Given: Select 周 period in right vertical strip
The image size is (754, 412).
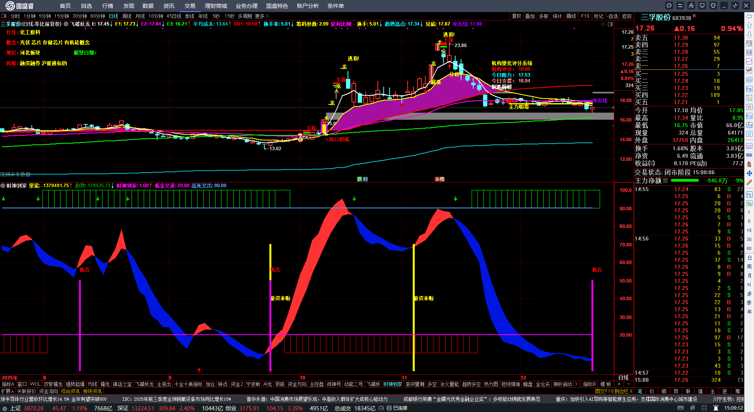Looking at the screenshot, I should (749, 267).
